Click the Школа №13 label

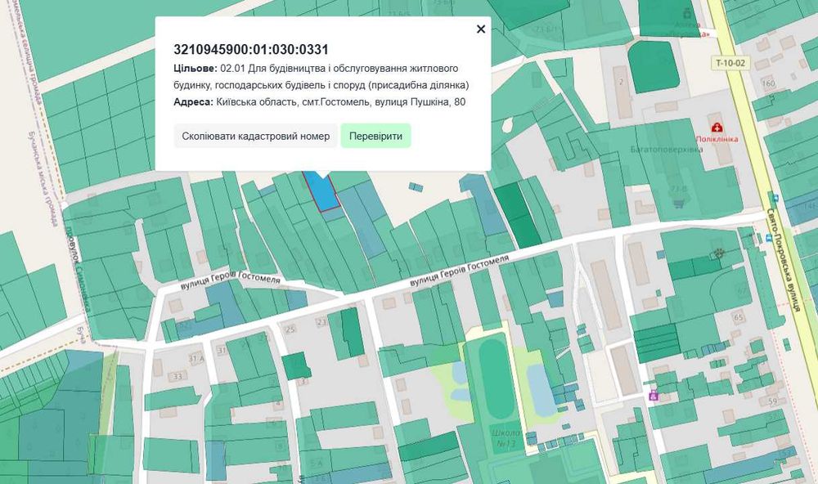(x=506, y=439)
